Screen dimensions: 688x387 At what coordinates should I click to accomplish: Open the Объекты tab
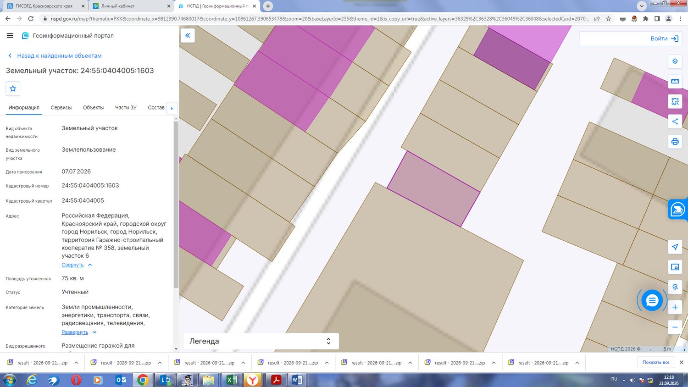pyautogui.click(x=93, y=108)
